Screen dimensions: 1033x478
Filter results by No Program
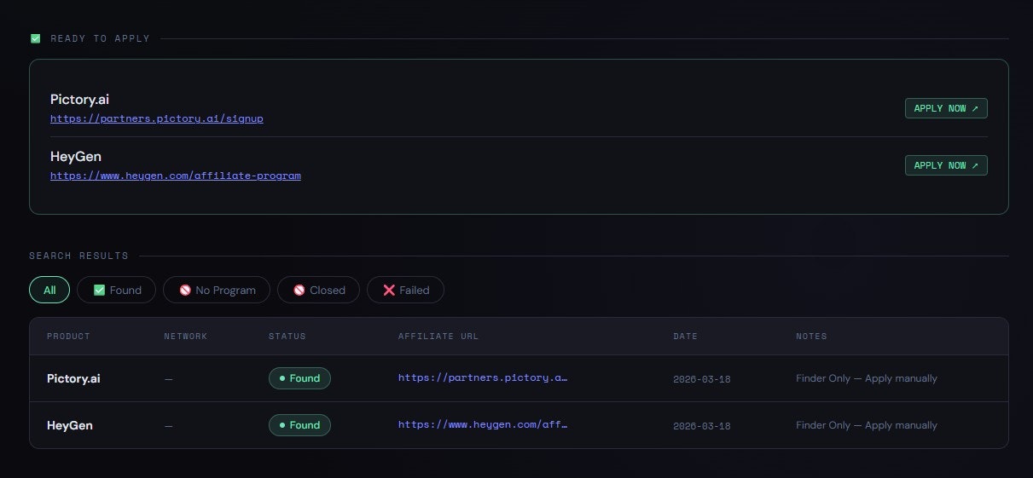(217, 290)
